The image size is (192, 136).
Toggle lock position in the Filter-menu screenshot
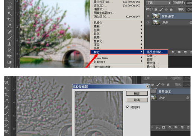pos(166,9)
